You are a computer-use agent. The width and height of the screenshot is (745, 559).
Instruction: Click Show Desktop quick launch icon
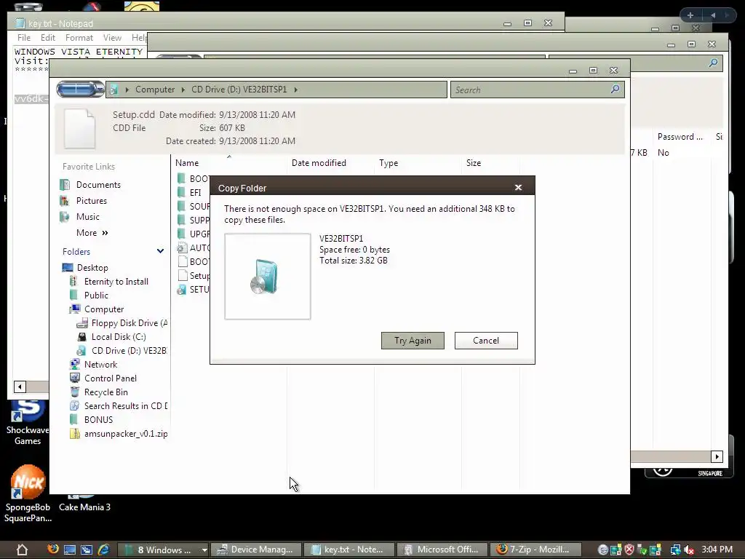tap(70, 550)
